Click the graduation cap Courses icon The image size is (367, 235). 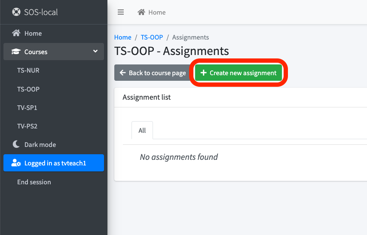[16, 52]
